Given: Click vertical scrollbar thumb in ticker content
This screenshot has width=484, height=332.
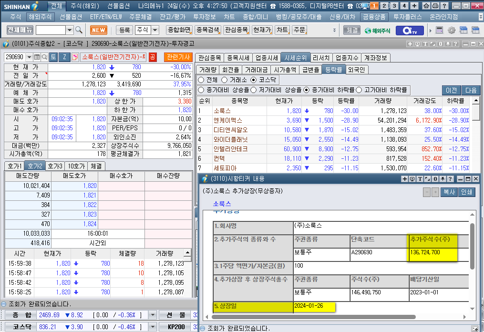Looking at the screenshot, I should (x=472, y=246).
